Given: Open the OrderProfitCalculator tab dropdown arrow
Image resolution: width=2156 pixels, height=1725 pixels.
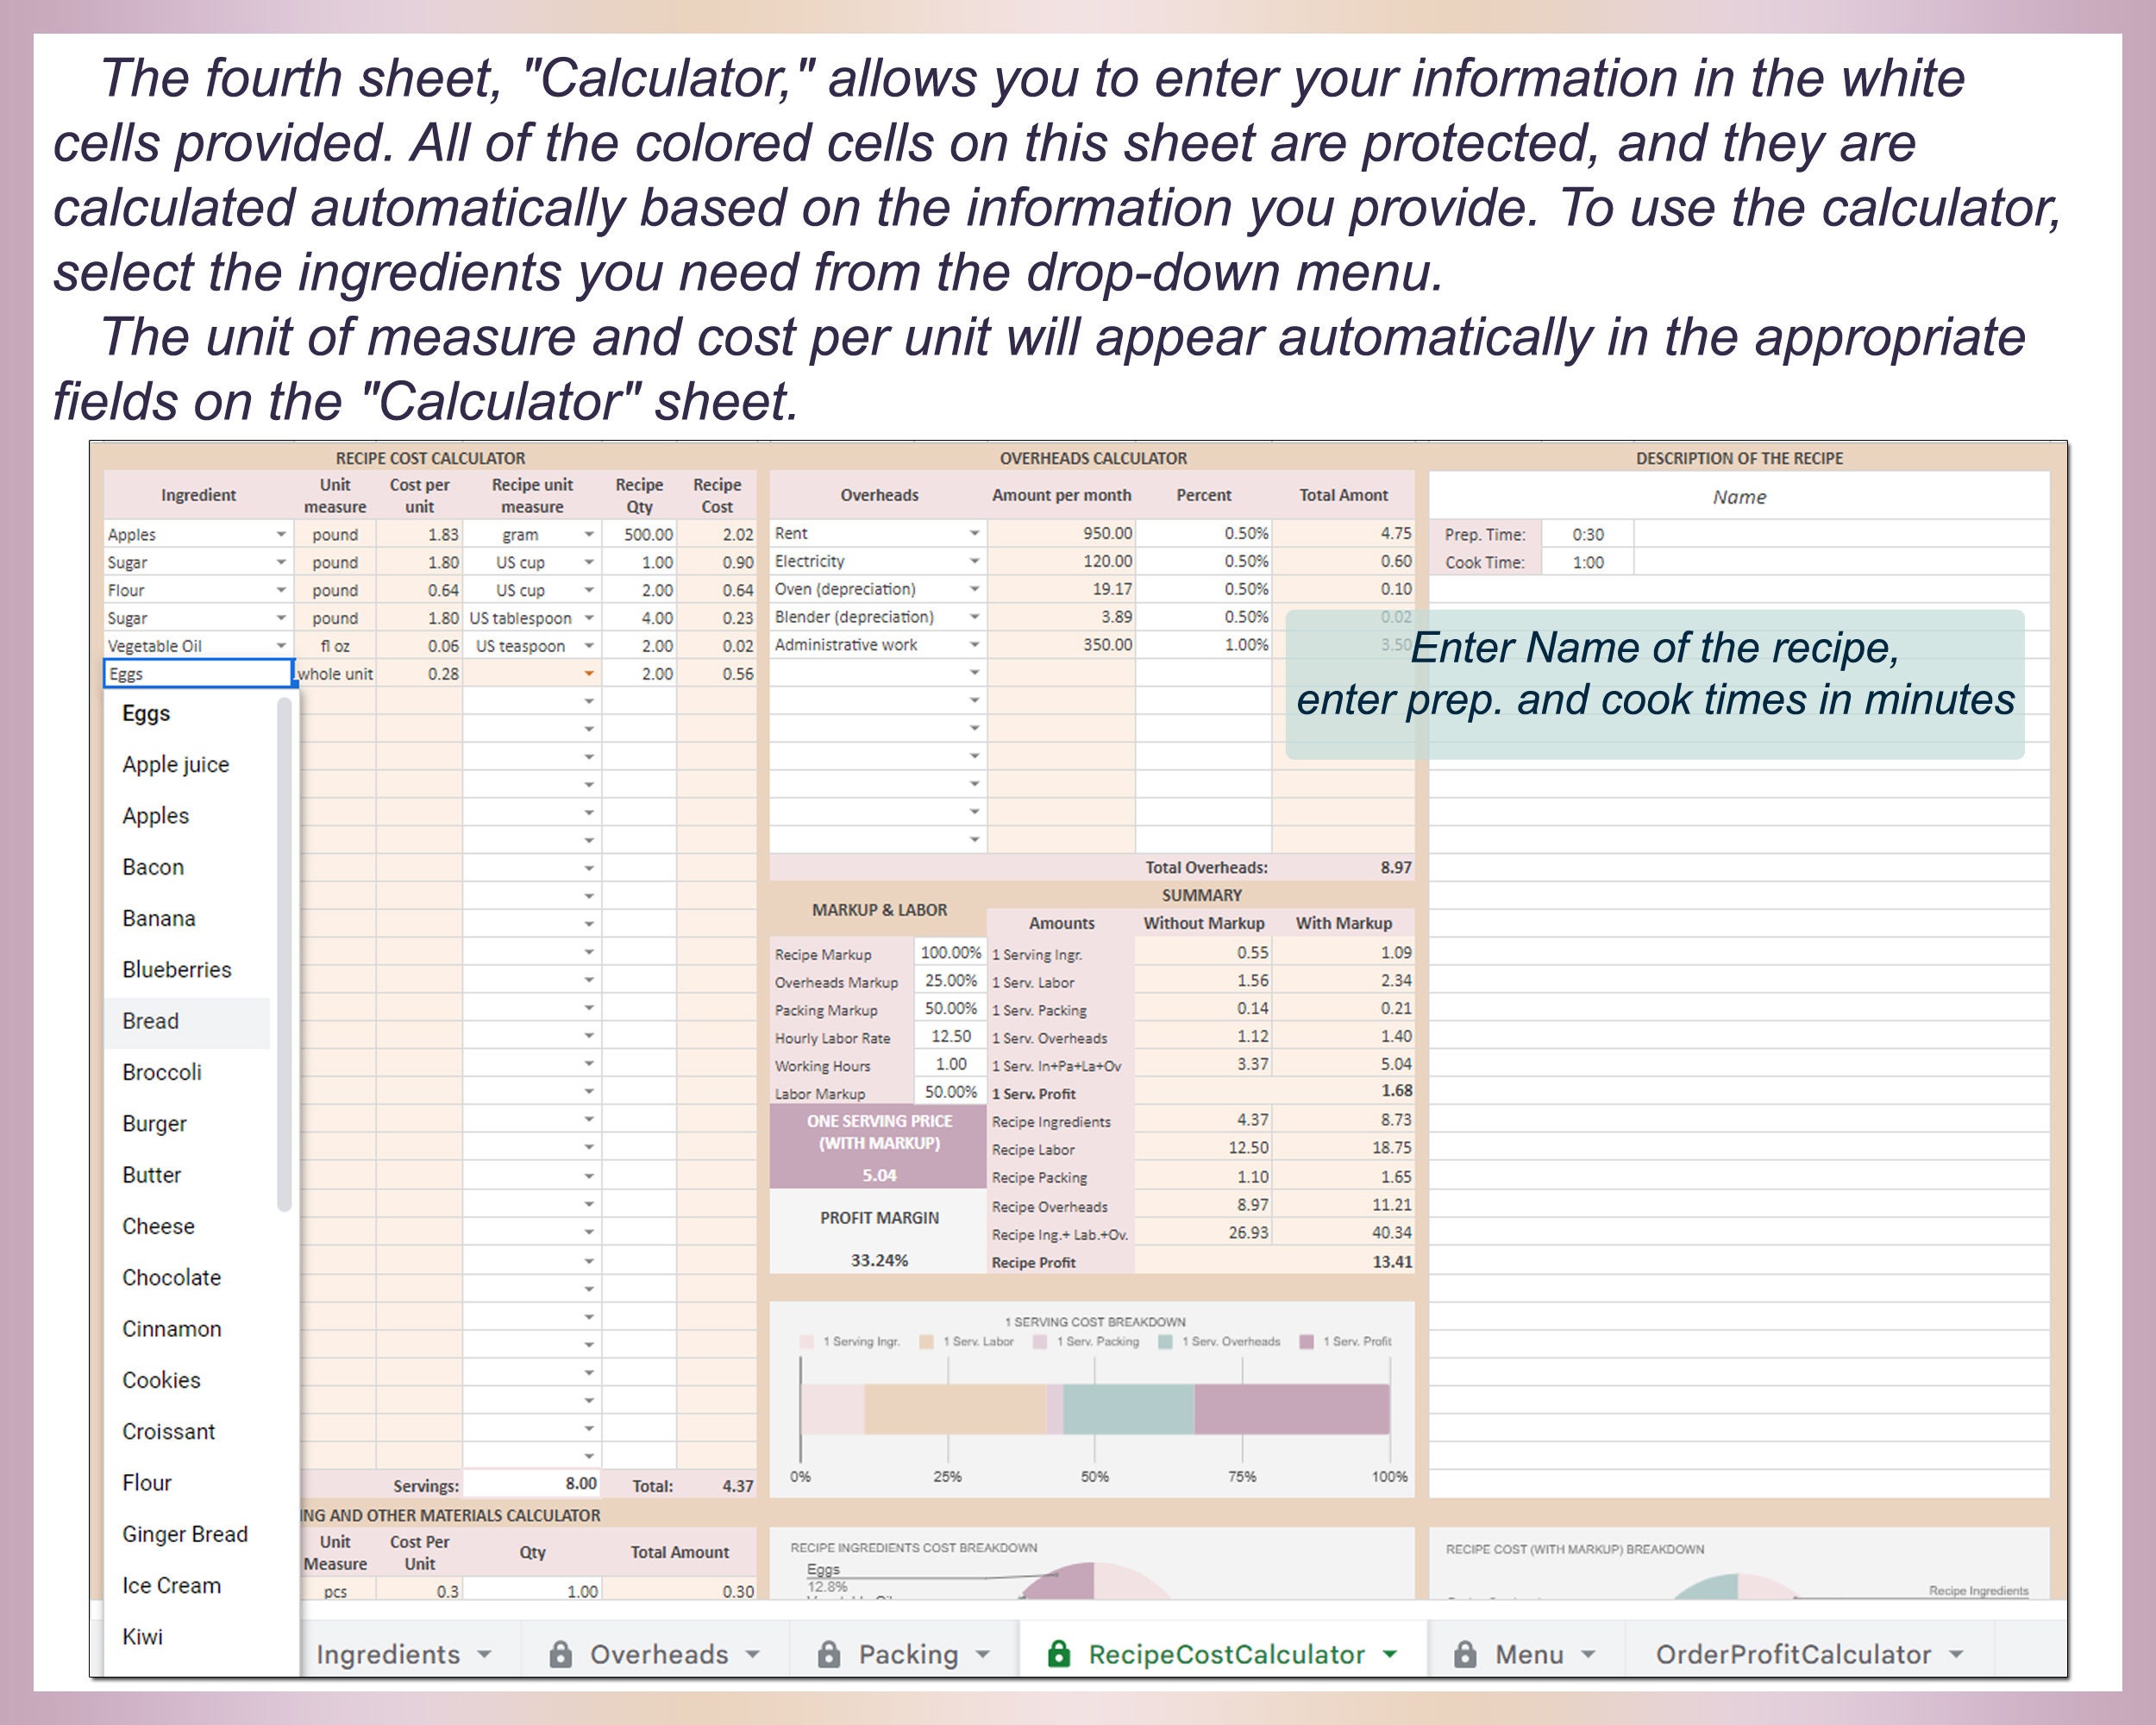Looking at the screenshot, I should coord(1956,1655).
